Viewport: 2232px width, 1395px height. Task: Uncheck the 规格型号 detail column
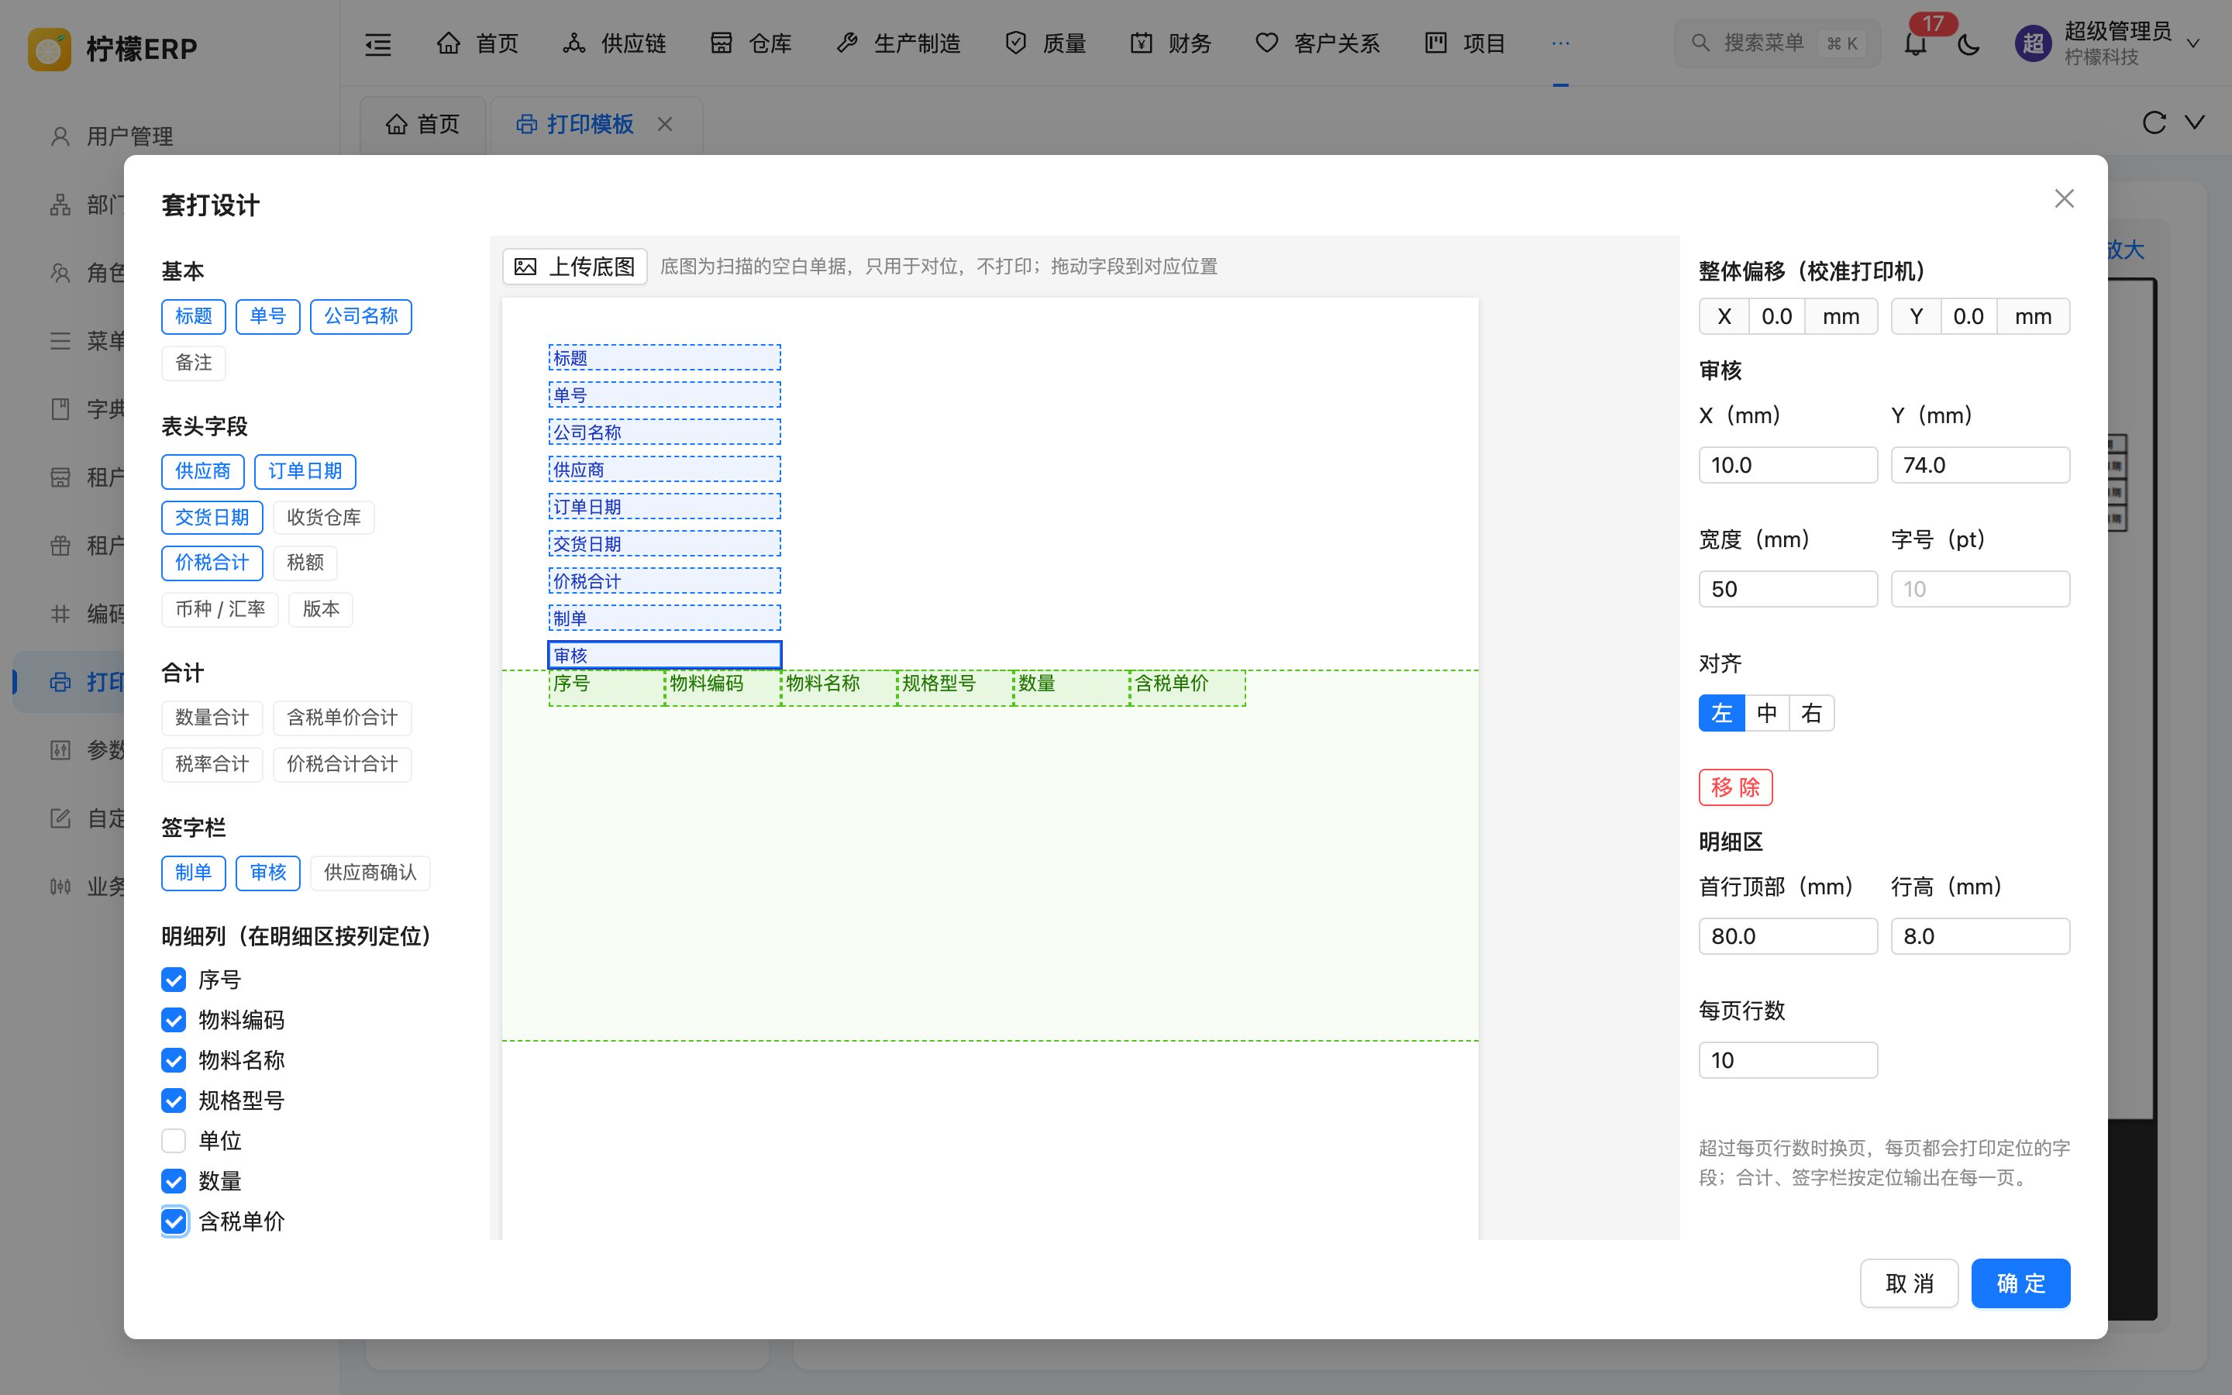coord(174,1100)
